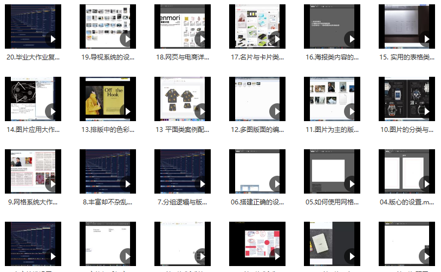This screenshot has height=272, width=441.
Task: Click play icon on 19.导视系统的设... video
Action: [x=127, y=39]
